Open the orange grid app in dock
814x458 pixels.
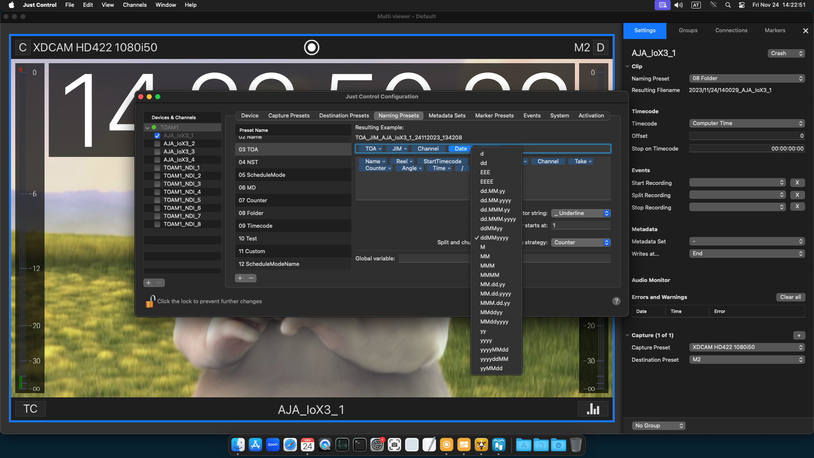point(464,444)
